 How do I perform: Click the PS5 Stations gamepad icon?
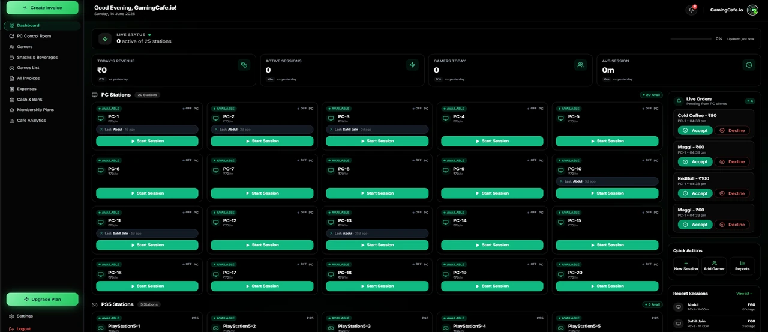click(95, 304)
